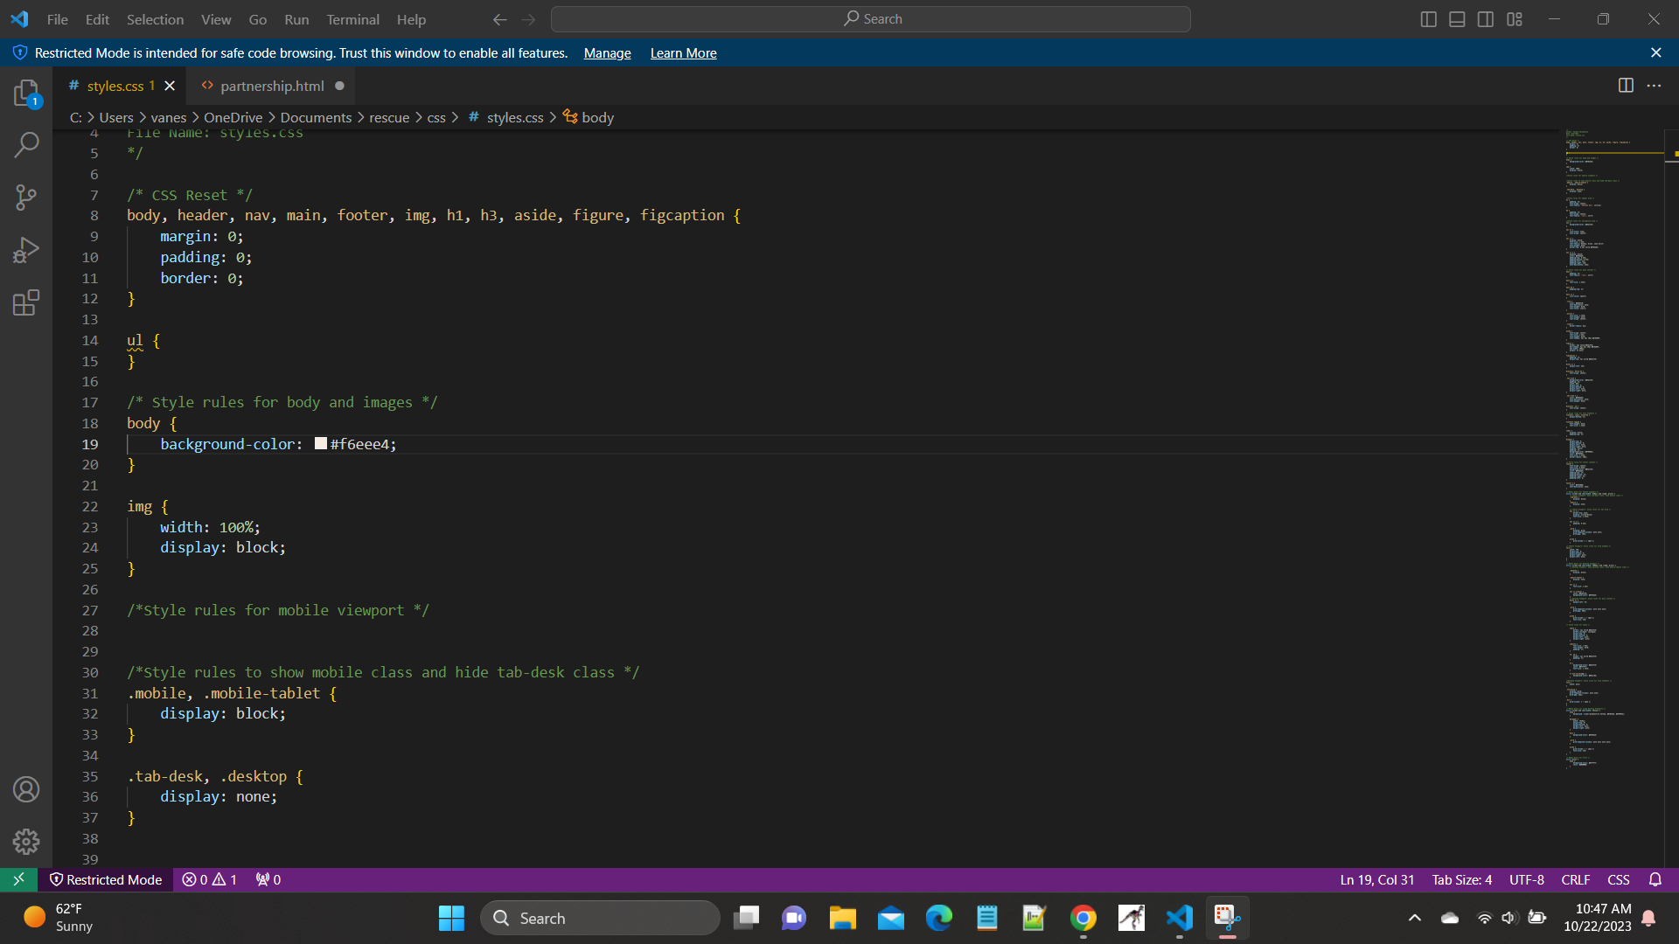Click the command center Search box
The width and height of the screenshot is (1679, 944).
[x=871, y=19]
